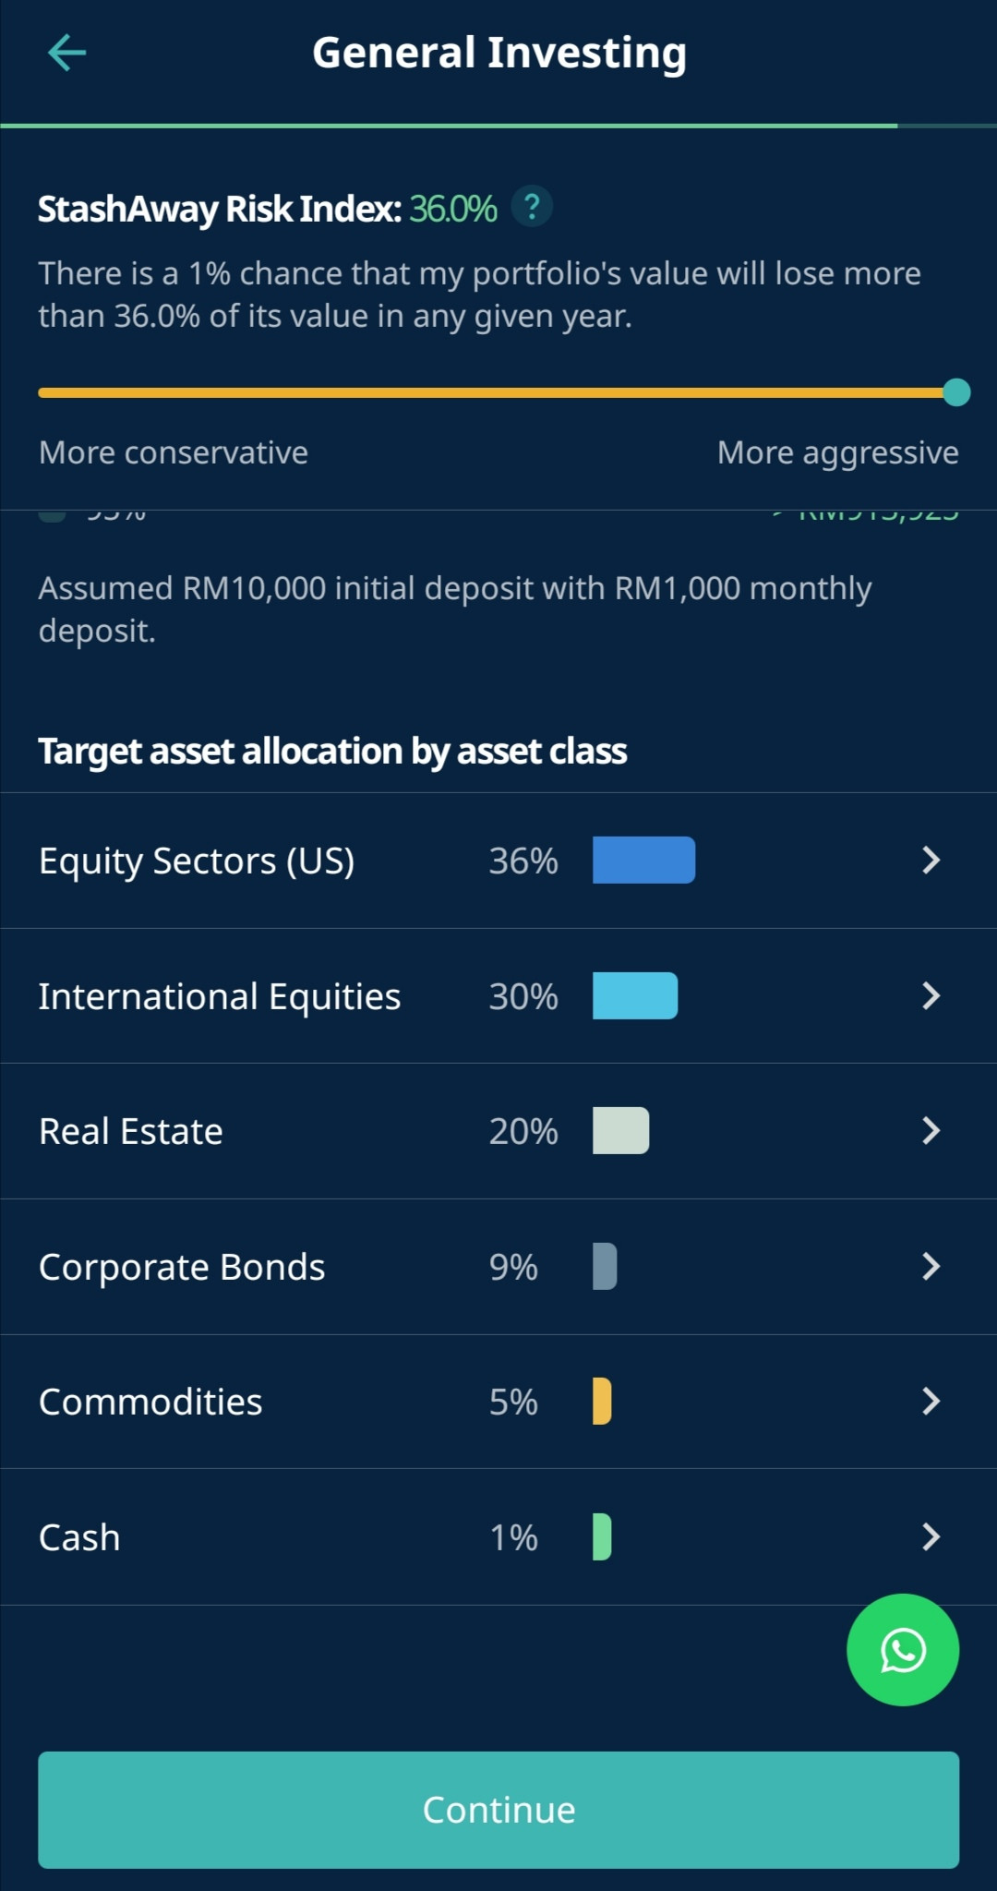This screenshot has width=997, height=1891.
Task: Select the Corporate Bonds row label
Action: click(182, 1267)
